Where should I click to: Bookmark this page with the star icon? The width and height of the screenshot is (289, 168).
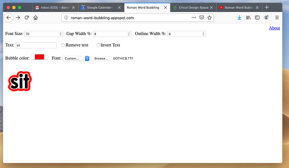(209, 18)
